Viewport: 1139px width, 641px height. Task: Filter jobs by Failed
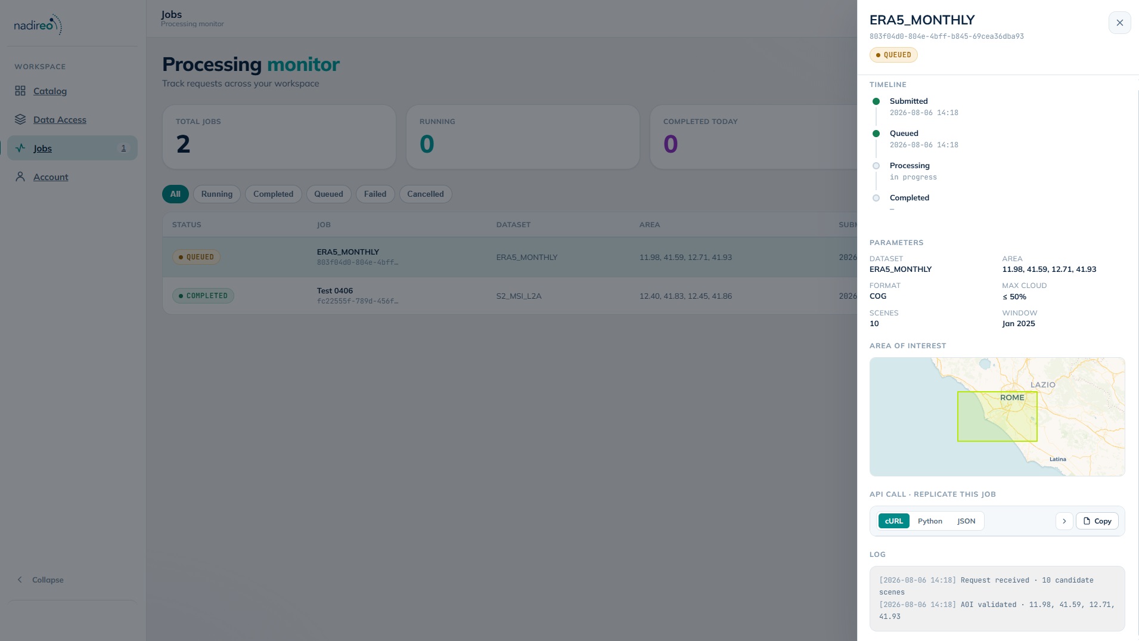pyautogui.click(x=375, y=194)
